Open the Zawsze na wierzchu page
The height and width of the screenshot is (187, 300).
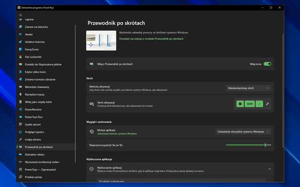click(36, 27)
